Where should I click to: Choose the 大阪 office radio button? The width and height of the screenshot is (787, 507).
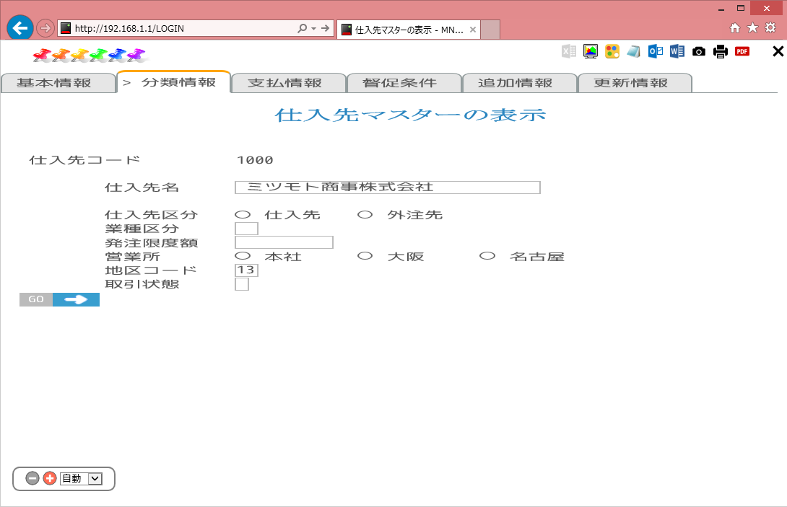click(x=365, y=256)
